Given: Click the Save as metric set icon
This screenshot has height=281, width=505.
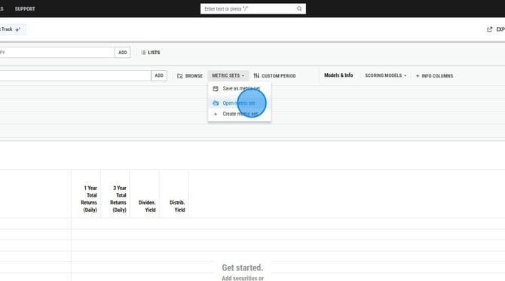Looking at the screenshot, I should coord(216,88).
